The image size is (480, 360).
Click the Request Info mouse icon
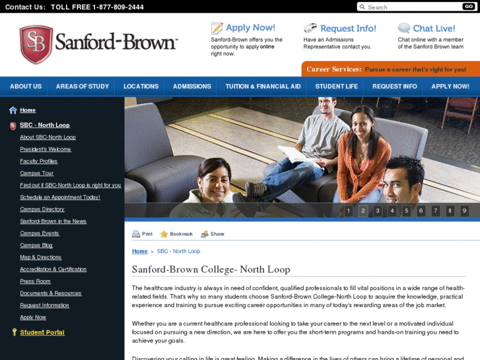tap(310, 28)
